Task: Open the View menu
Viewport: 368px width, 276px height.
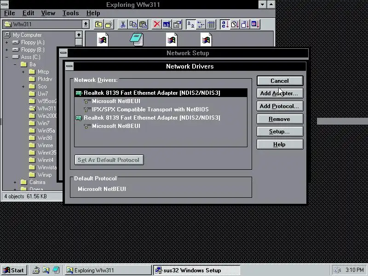Action: coord(48,13)
